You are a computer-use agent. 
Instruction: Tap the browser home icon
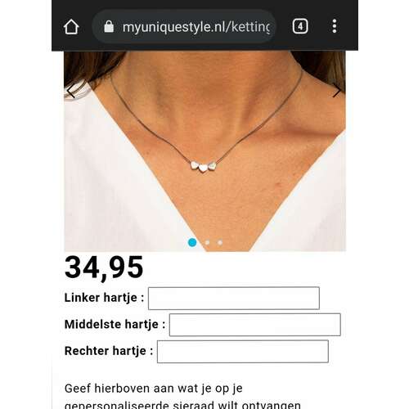click(71, 27)
